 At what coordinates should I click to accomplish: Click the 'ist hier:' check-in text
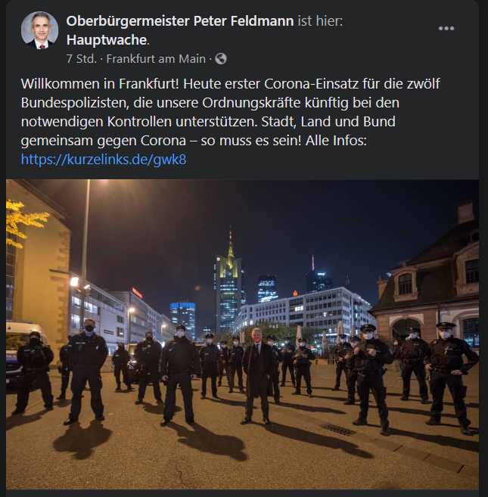[x=320, y=21]
